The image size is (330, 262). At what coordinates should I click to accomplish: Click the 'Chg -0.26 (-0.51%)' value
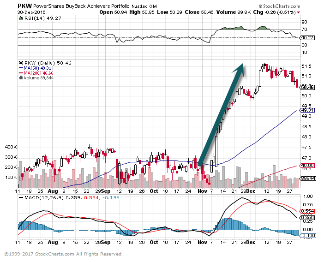point(274,12)
